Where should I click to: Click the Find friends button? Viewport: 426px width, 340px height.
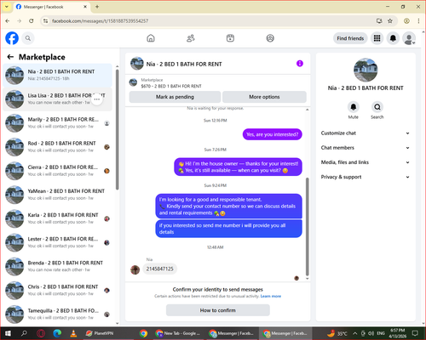click(x=350, y=38)
